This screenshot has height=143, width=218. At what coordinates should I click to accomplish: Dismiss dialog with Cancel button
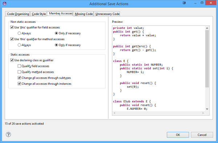(202, 135)
